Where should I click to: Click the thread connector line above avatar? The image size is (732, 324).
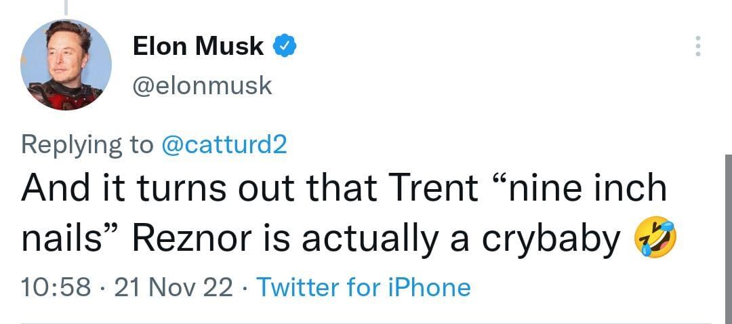pos(66,7)
